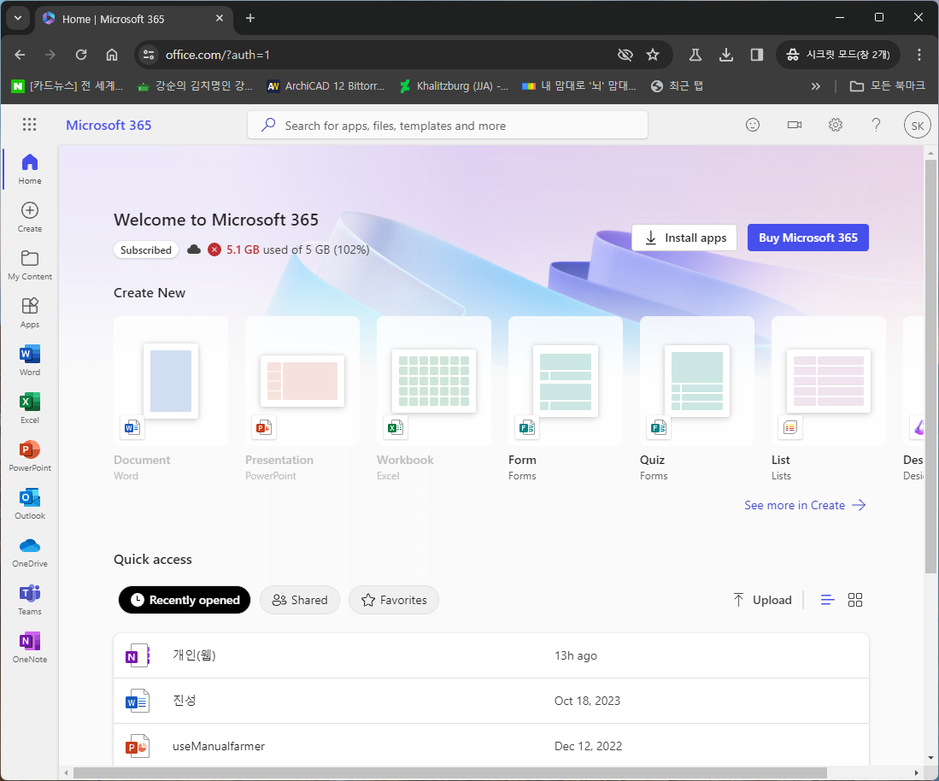
Task: Open the incognito mode indicator 시크릿 모드
Action: pyautogui.click(x=838, y=55)
